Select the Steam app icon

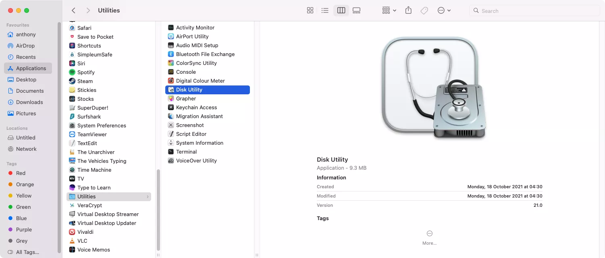tap(72, 81)
